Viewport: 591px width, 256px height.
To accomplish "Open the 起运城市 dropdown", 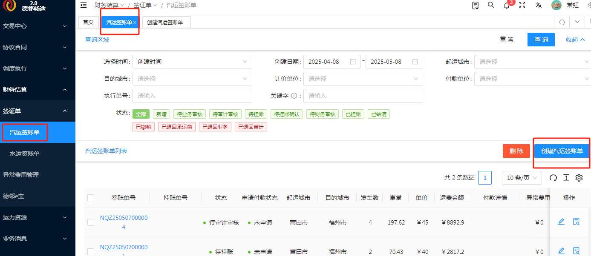I will [x=533, y=62].
